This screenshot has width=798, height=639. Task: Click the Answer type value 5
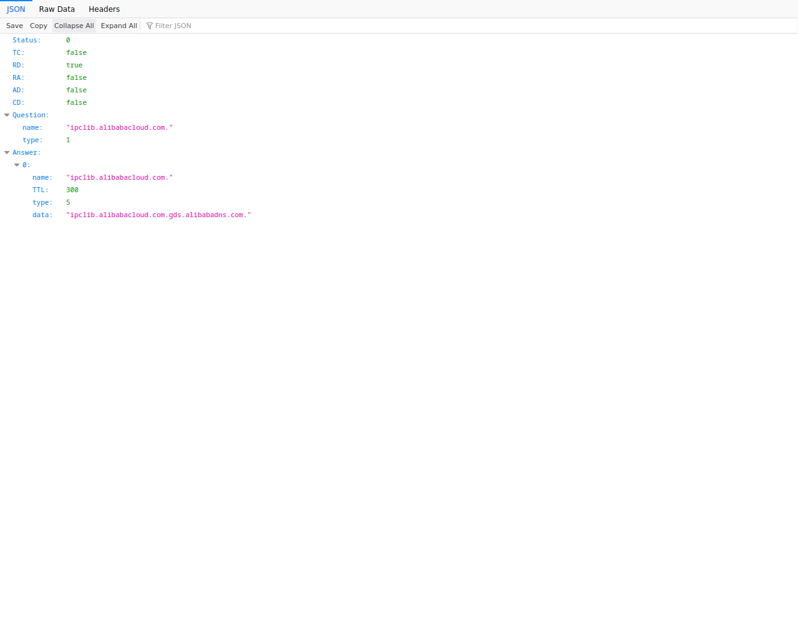pos(68,202)
